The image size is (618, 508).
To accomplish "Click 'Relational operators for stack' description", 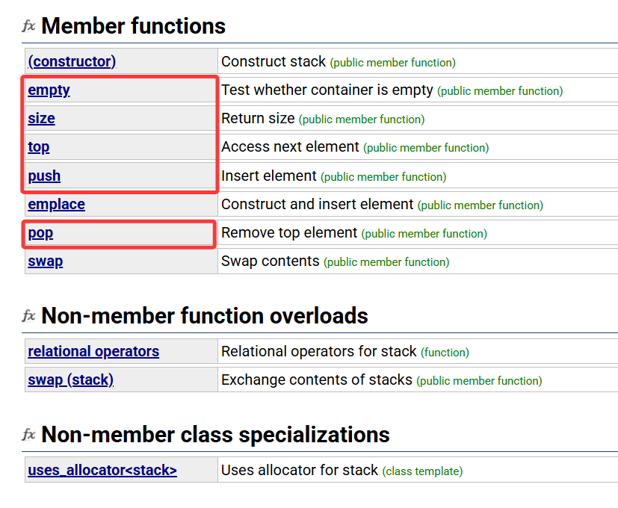I will [319, 351].
